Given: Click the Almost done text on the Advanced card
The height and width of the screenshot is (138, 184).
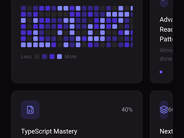Looking at the screenshot, I should 166,54.
